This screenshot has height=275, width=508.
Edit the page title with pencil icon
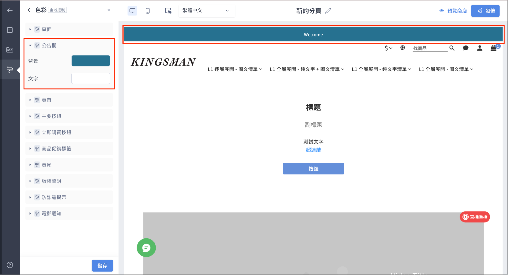(x=328, y=11)
